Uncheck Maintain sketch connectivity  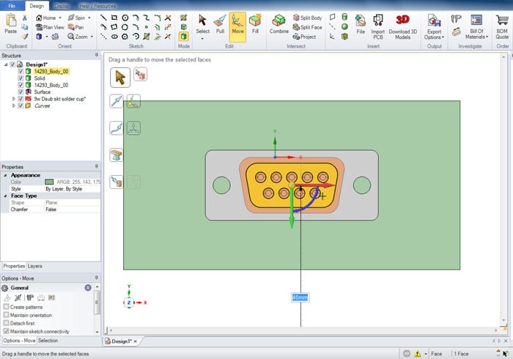[6, 331]
